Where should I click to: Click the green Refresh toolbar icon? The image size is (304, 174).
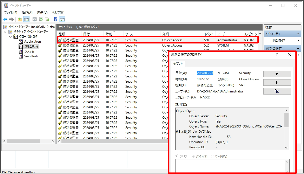[41, 19]
